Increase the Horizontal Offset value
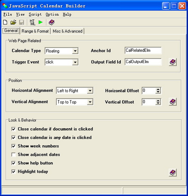This screenshot has height=196, width=188. click(x=158, y=89)
